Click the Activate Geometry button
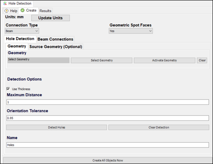 click(x=164, y=60)
